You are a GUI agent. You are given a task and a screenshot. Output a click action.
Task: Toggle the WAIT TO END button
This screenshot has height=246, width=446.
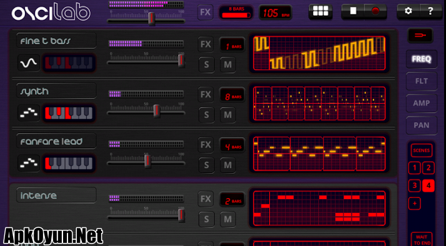[x=422, y=240]
